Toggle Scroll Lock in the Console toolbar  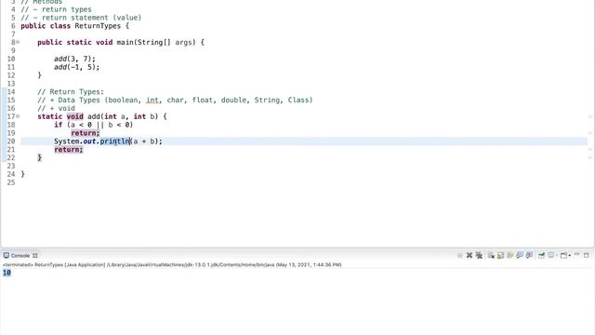(x=500, y=256)
